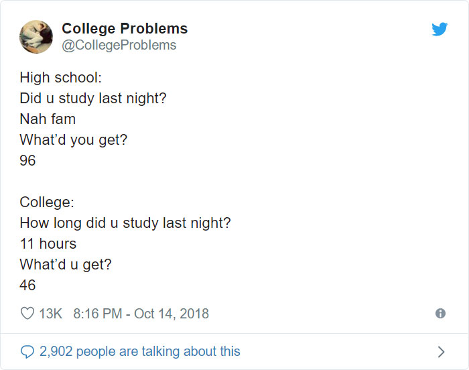Image resolution: width=469 pixels, height=370 pixels.
Task: Click the "Nah fam" line
Action: (x=48, y=119)
